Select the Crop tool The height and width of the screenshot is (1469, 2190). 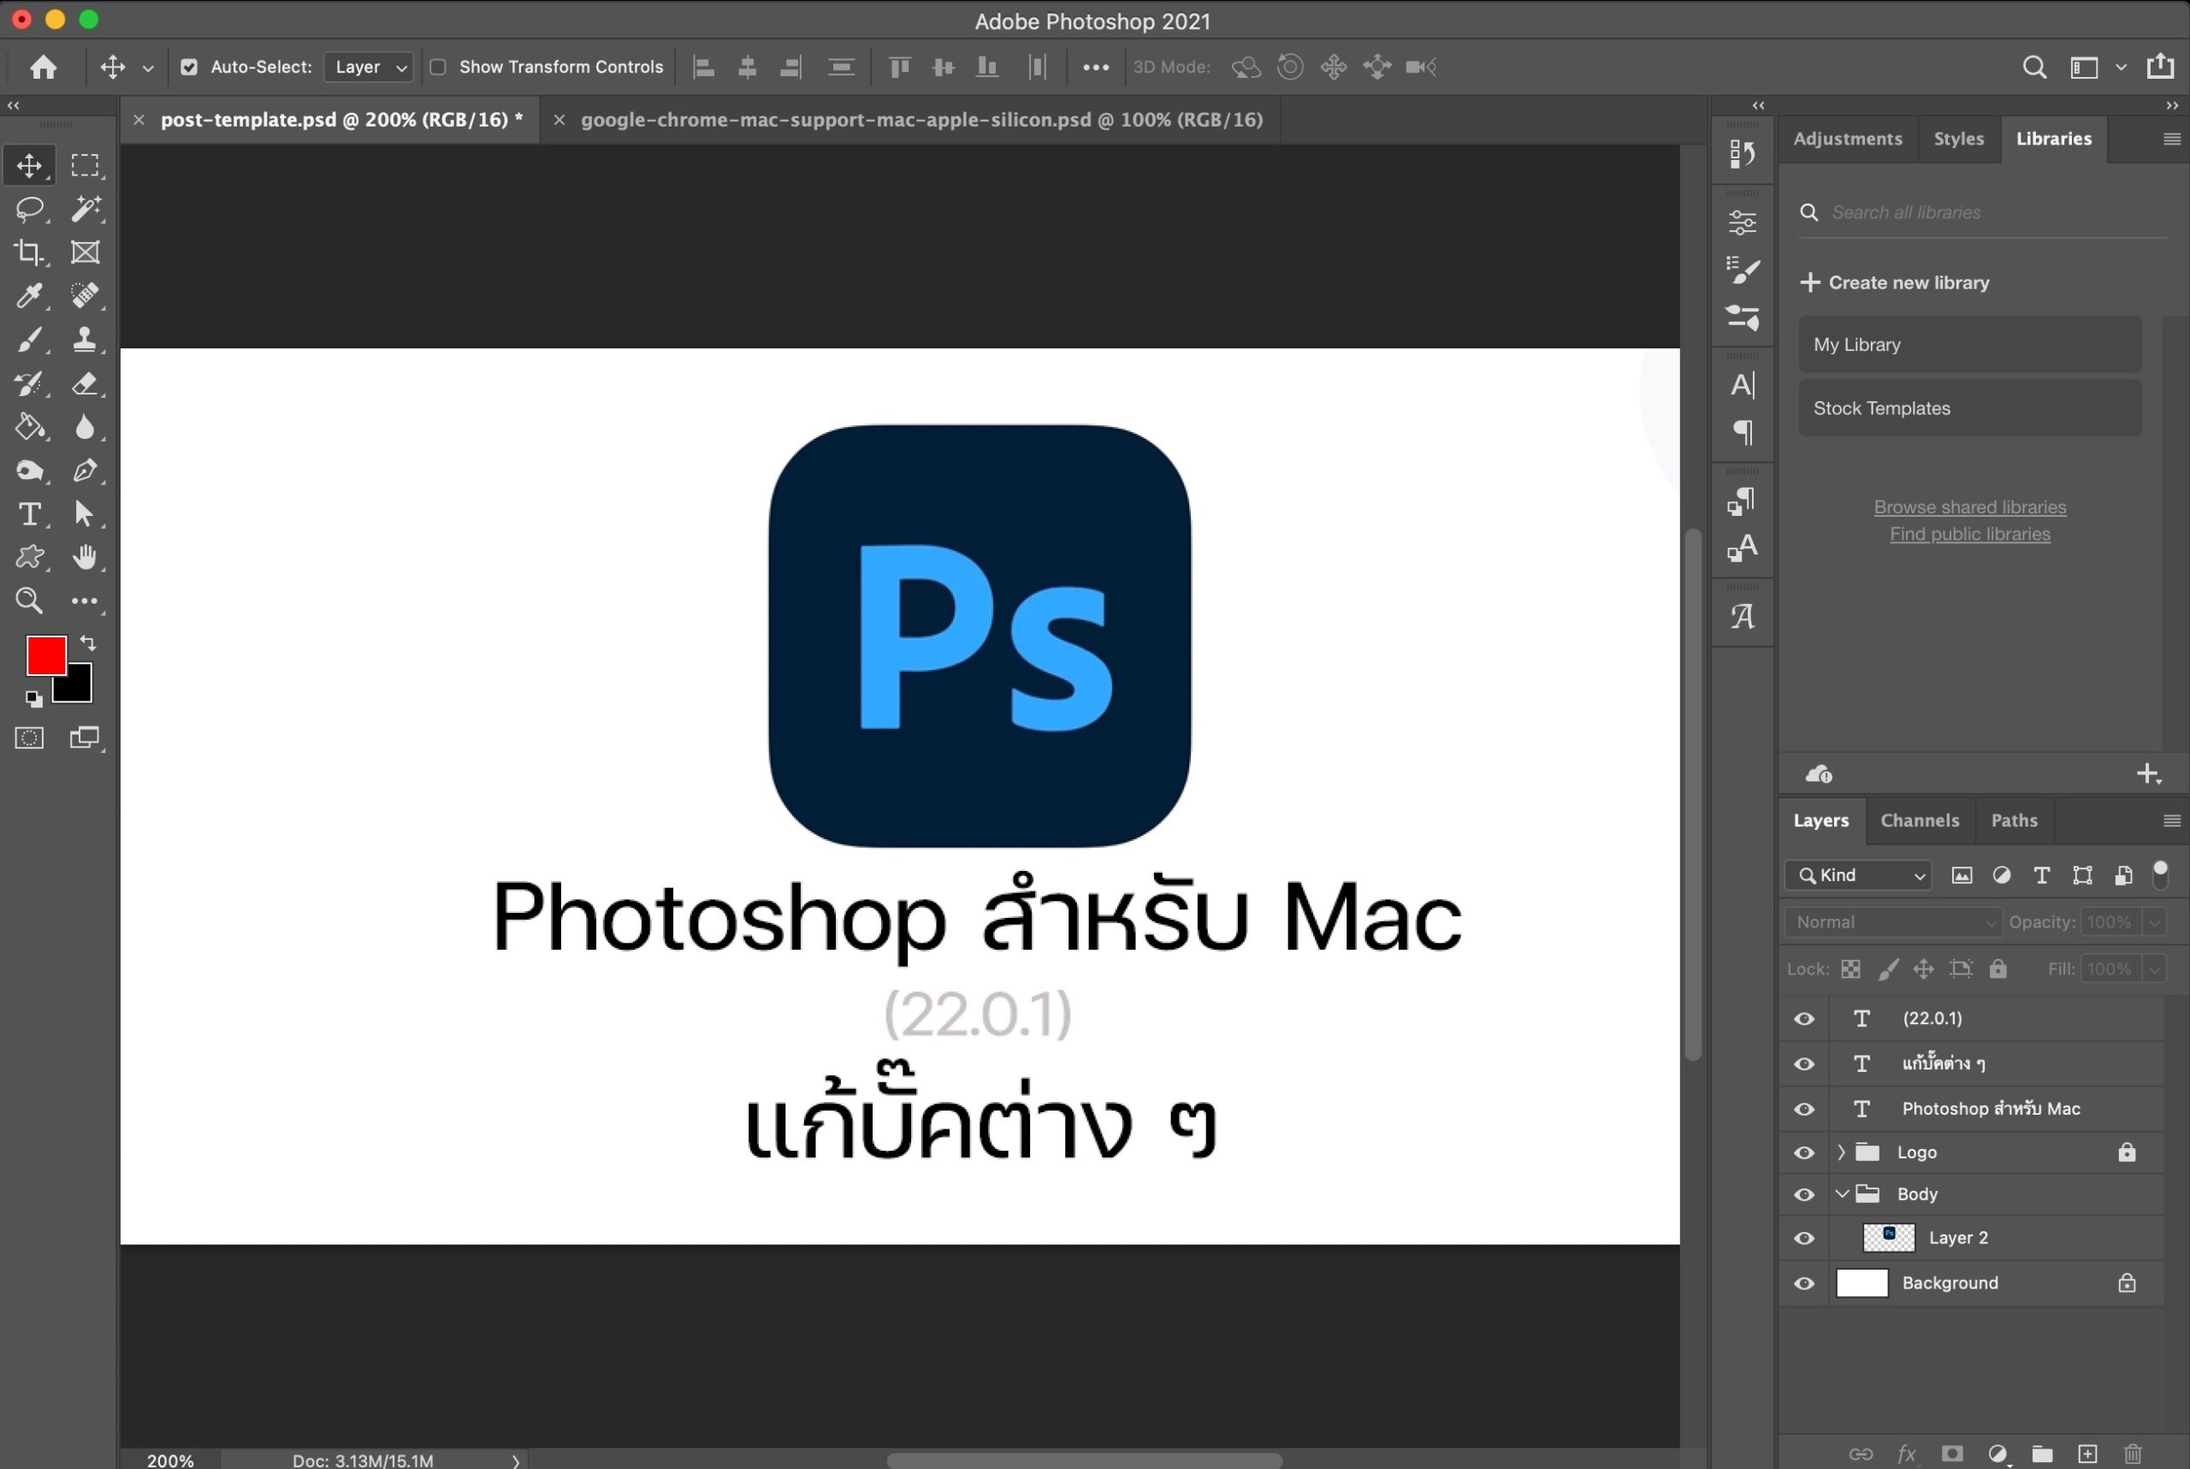click(x=29, y=252)
